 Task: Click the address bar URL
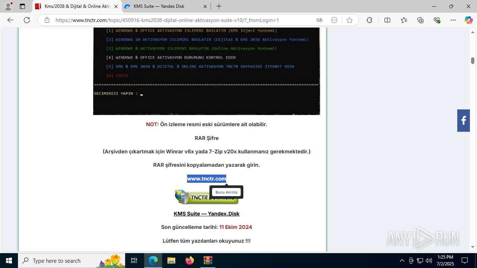pyautogui.click(x=167, y=20)
